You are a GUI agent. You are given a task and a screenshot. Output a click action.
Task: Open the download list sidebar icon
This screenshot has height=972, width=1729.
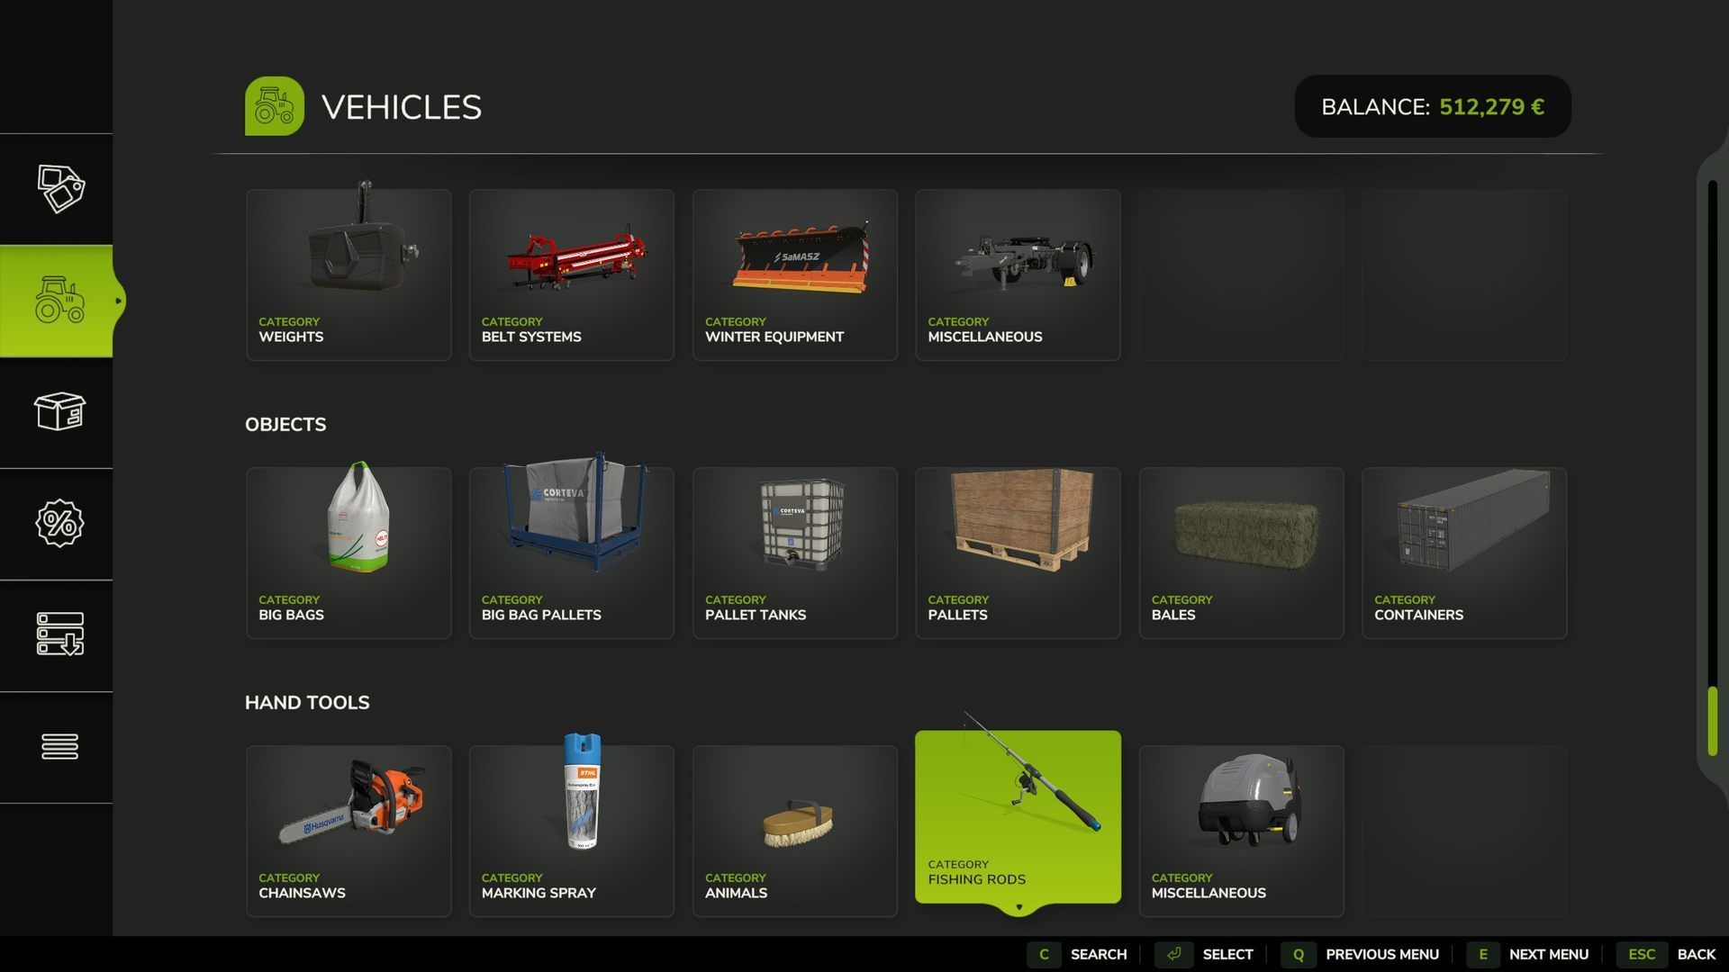click(x=59, y=634)
